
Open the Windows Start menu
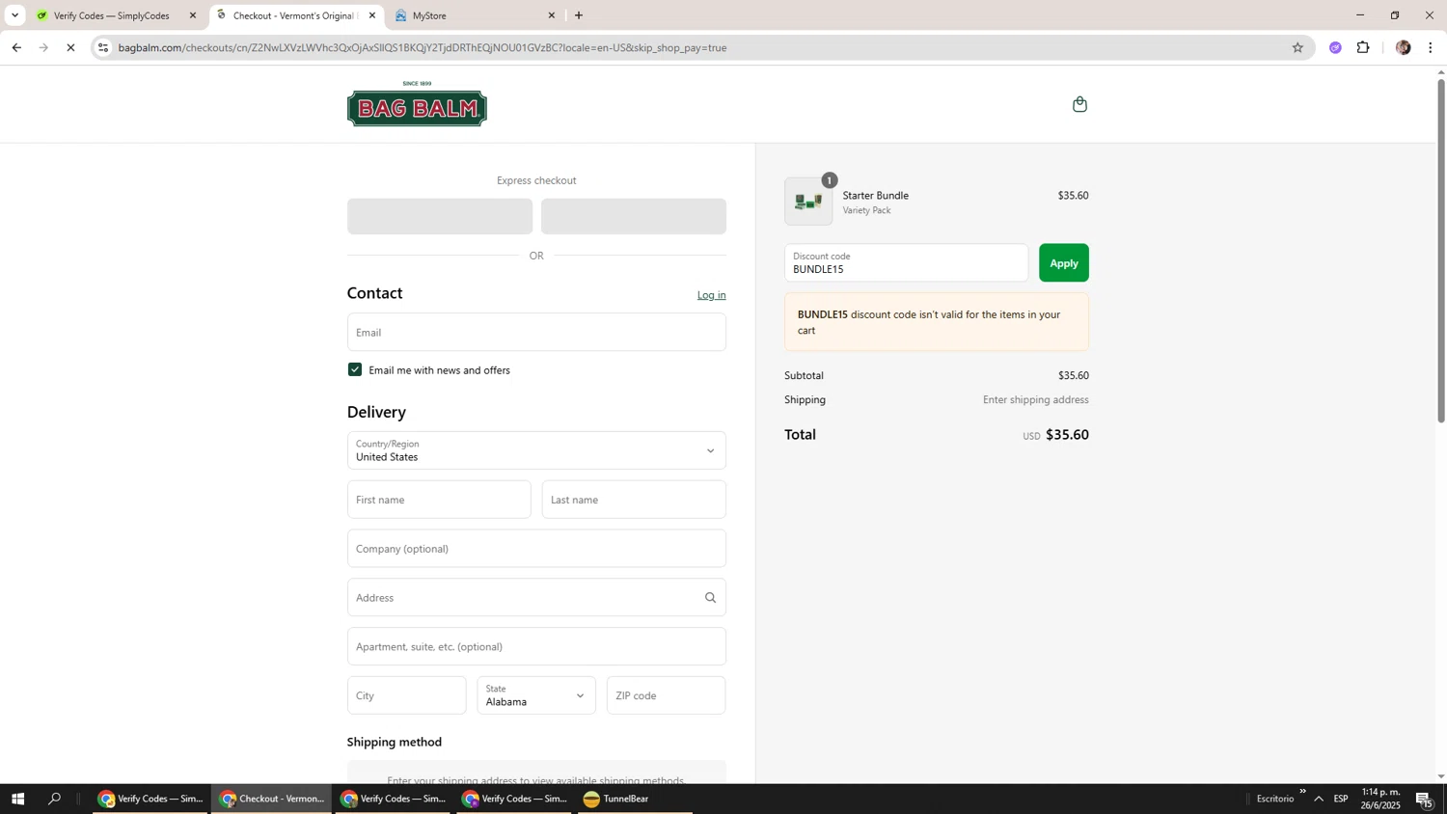coord(16,799)
